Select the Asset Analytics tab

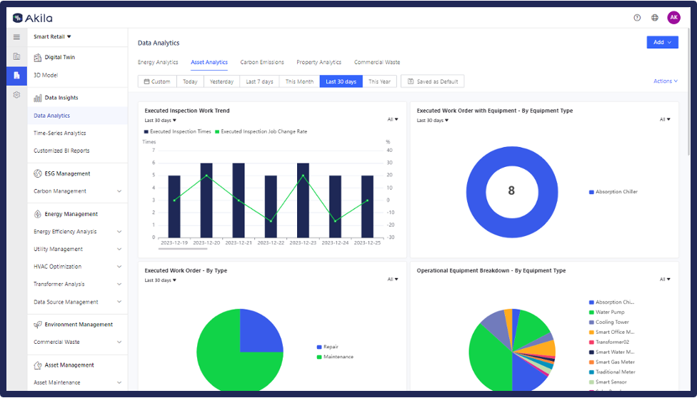click(x=209, y=62)
